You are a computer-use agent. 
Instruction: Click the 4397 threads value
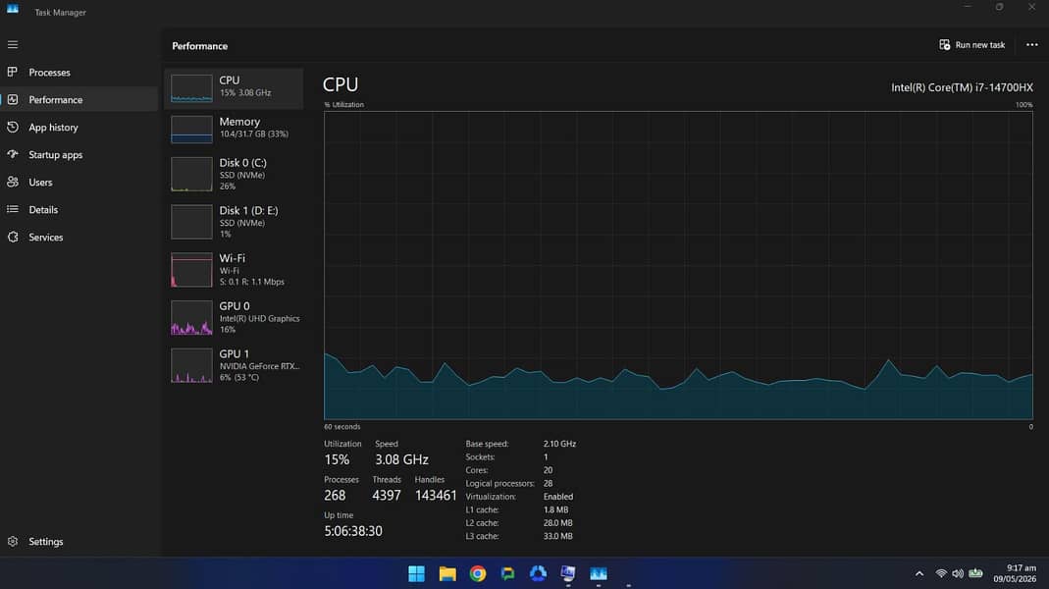386,496
